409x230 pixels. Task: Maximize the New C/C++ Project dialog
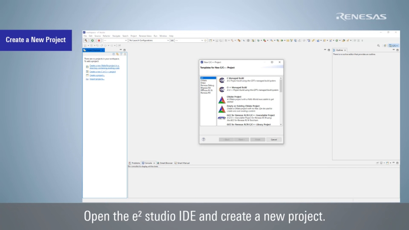tap(272, 62)
